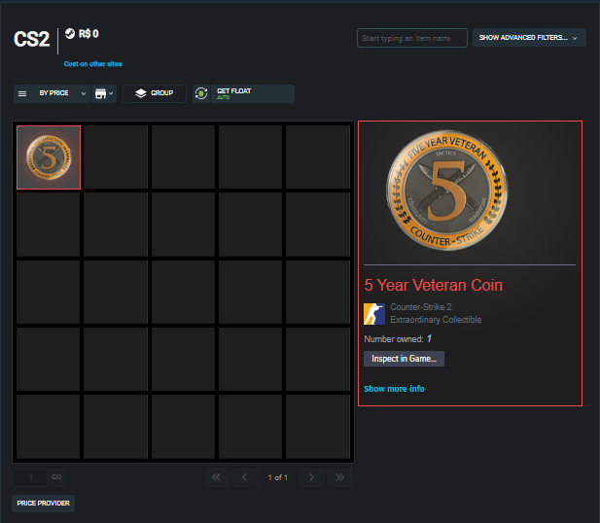The height and width of the screenshot is (523, 600).
Task: Click the PRICE PROVIDER button
Action: click(43, 504)
